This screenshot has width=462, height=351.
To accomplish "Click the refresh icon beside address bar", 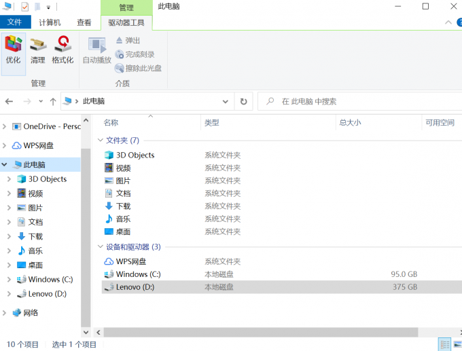I will 243,102.
